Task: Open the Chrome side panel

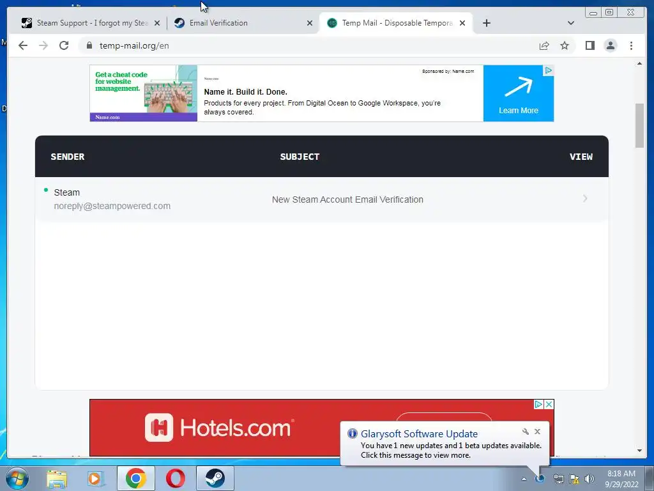Action: [x=589, y=45]
